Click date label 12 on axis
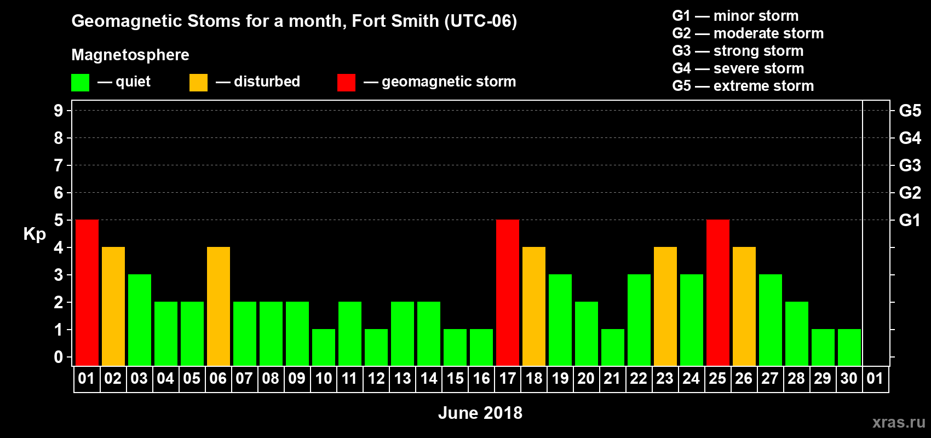 (376, 378)
